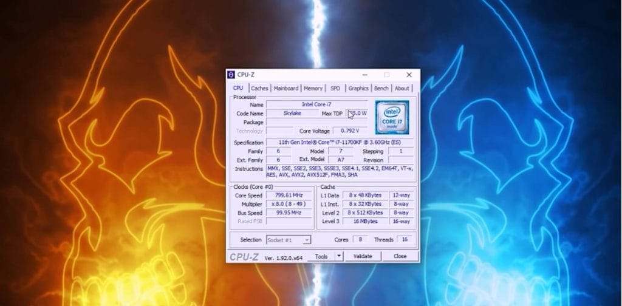This screenshot has height=306, width=622.
Task: Click the Max TDP value field
Action: (x=357, y=114)
